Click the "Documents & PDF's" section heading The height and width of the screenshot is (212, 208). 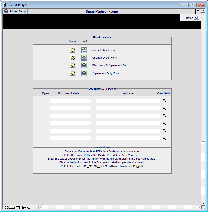(x=102, y=89)
